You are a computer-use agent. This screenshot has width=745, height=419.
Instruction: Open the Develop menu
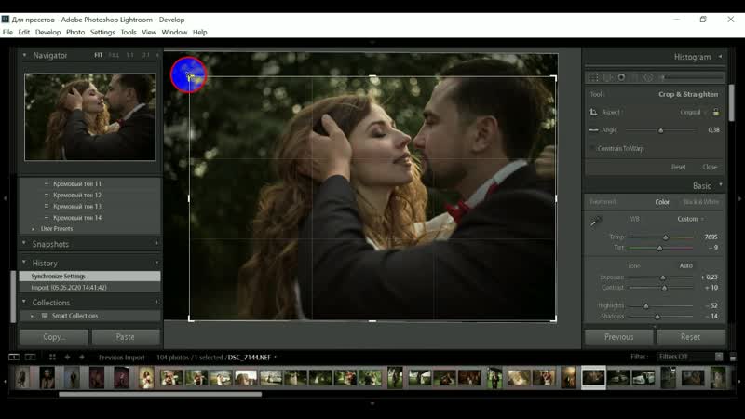pos(48,33)
